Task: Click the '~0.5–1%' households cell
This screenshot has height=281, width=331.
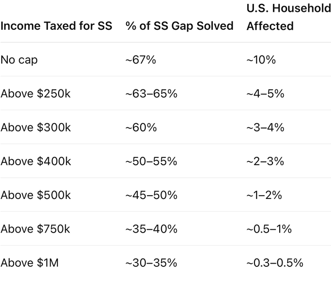Action: [269, 229]
